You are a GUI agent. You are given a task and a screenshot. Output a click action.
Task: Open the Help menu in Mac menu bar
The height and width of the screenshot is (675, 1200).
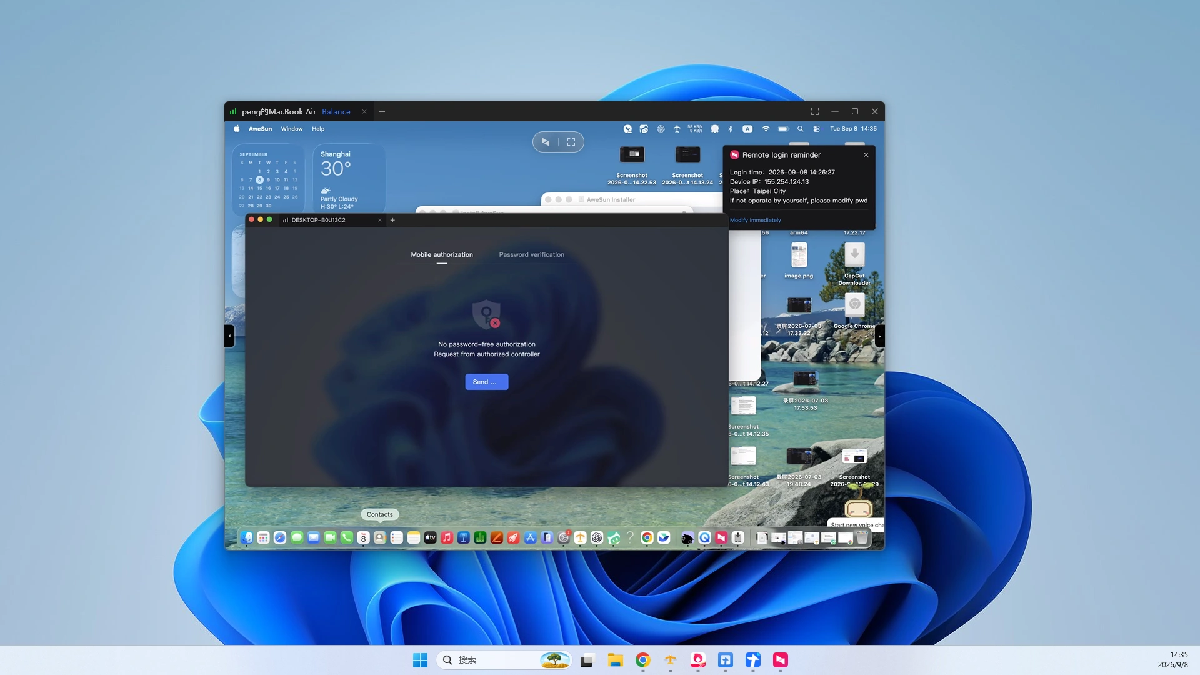click(318, 129)
